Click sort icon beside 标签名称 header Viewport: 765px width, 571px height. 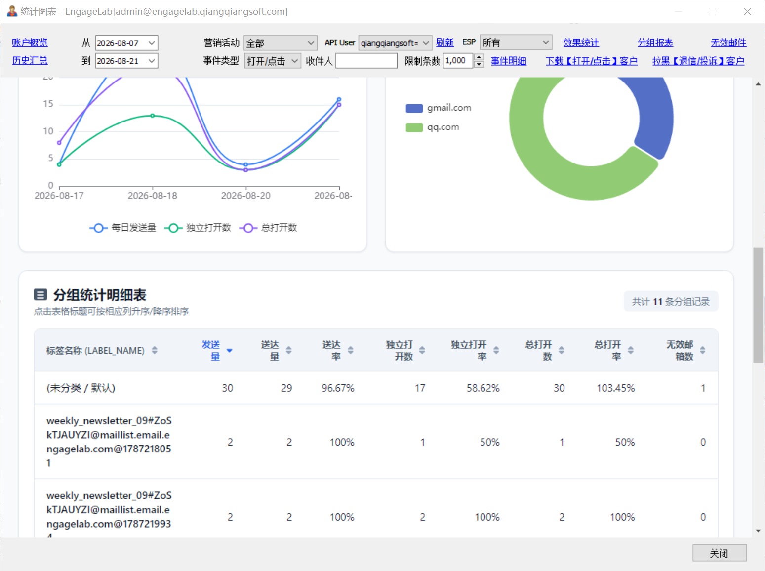tap(155, 350)
